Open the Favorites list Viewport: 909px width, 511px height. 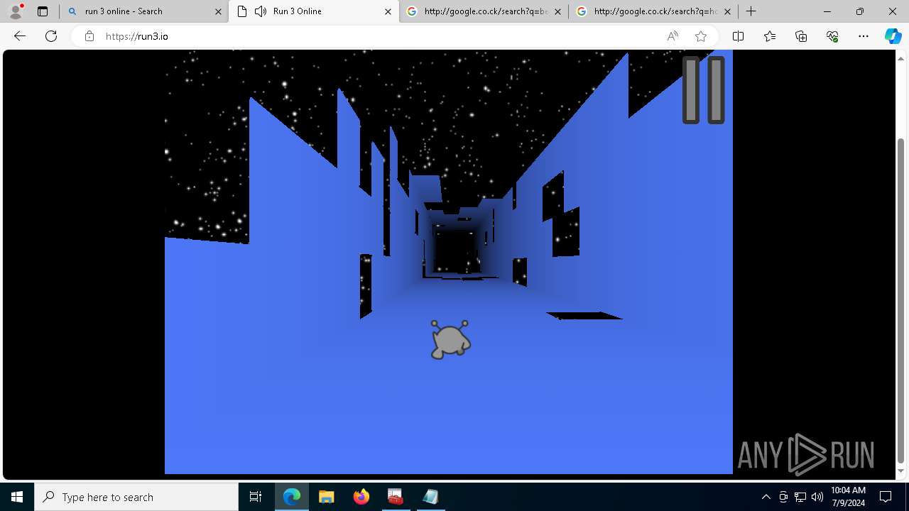tap(770, 36)
